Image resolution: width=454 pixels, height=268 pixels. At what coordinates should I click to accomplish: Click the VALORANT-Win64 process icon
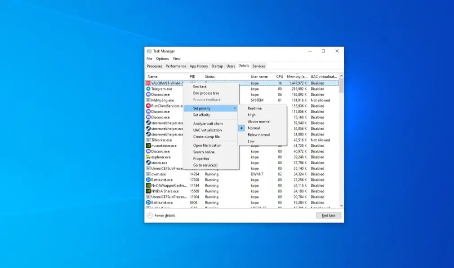click(x=148, y=83)
